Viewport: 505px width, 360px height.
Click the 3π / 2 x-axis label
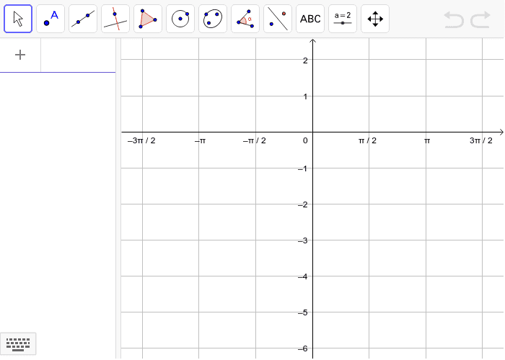[x=481, y=140]
